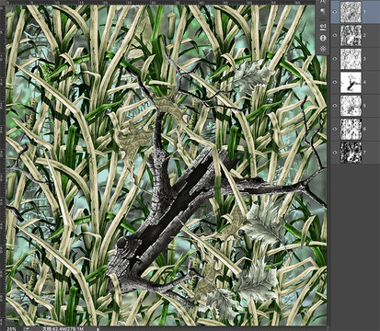Image resolution: width=380 pixels, height=331 pixels.
Task: Open the Info panel icon (circled i)
Action: pos(323,39)
